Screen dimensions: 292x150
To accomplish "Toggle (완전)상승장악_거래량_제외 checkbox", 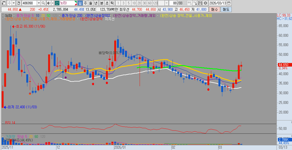I will (x=111, y=16).
